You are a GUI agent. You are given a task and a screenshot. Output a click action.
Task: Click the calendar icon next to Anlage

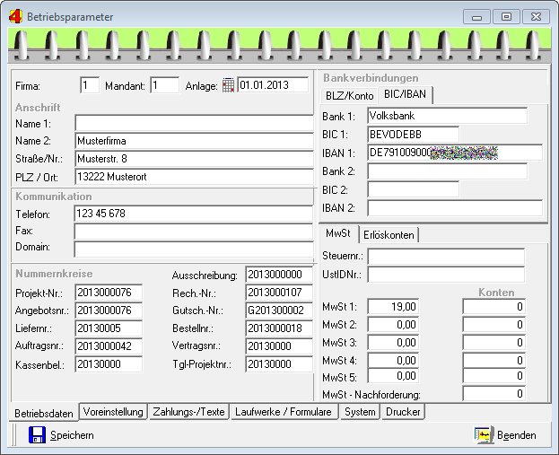[x=228, y=85]
